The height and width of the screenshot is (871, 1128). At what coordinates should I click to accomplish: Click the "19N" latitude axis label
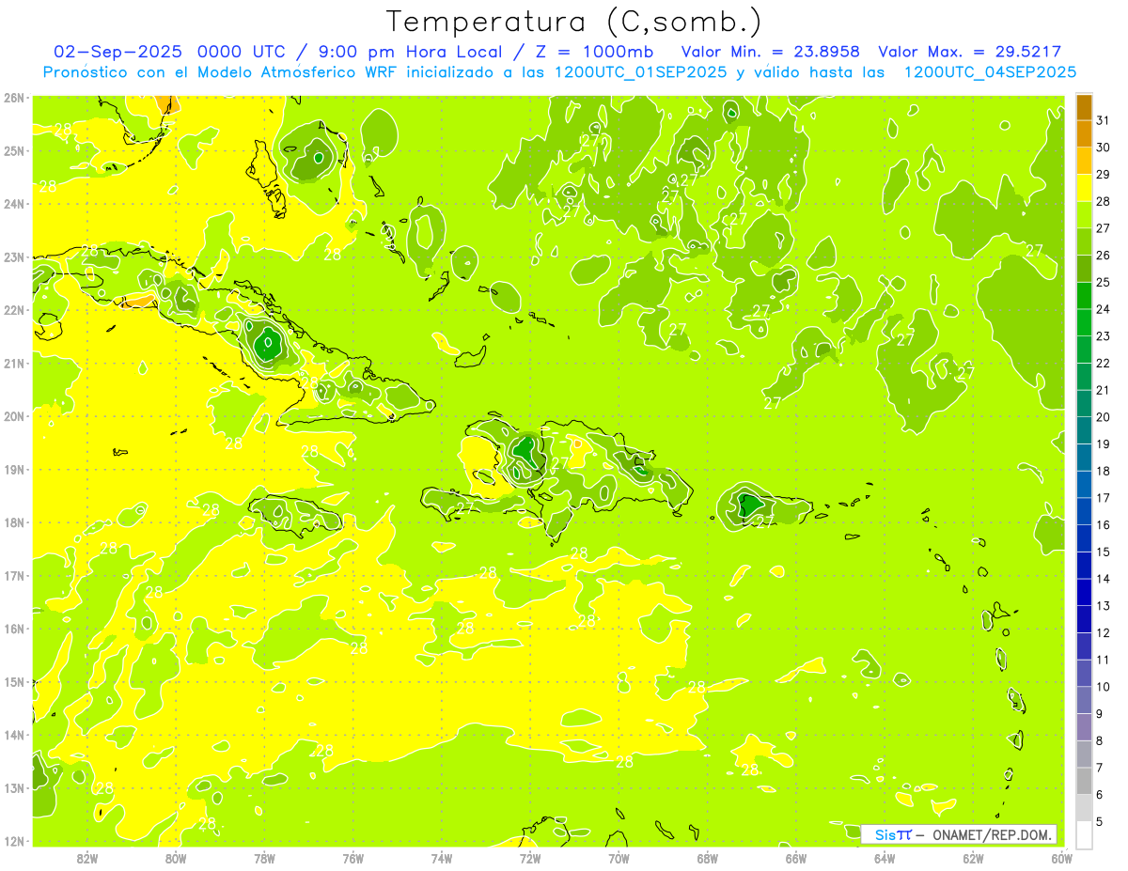click(14, 470)
